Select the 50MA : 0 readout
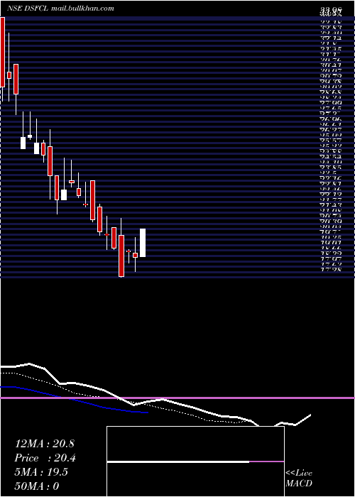The image size is (355, 497). click(37, 486)
